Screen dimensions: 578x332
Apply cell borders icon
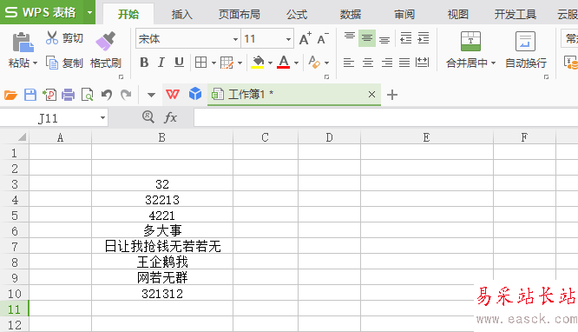click(200, 63)
